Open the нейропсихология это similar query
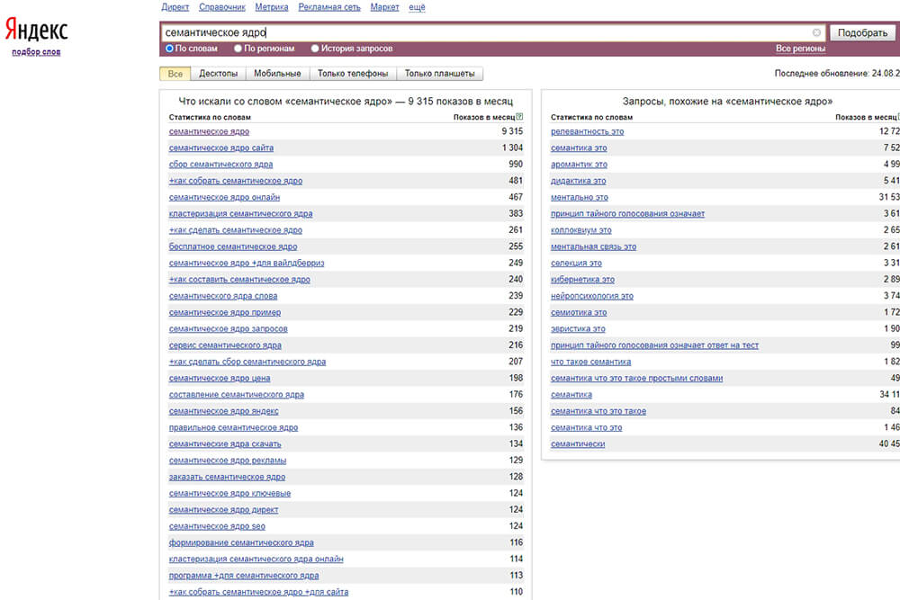Image resolution: width=900 pixels, height=600 pixels. (x=592, y=296)
